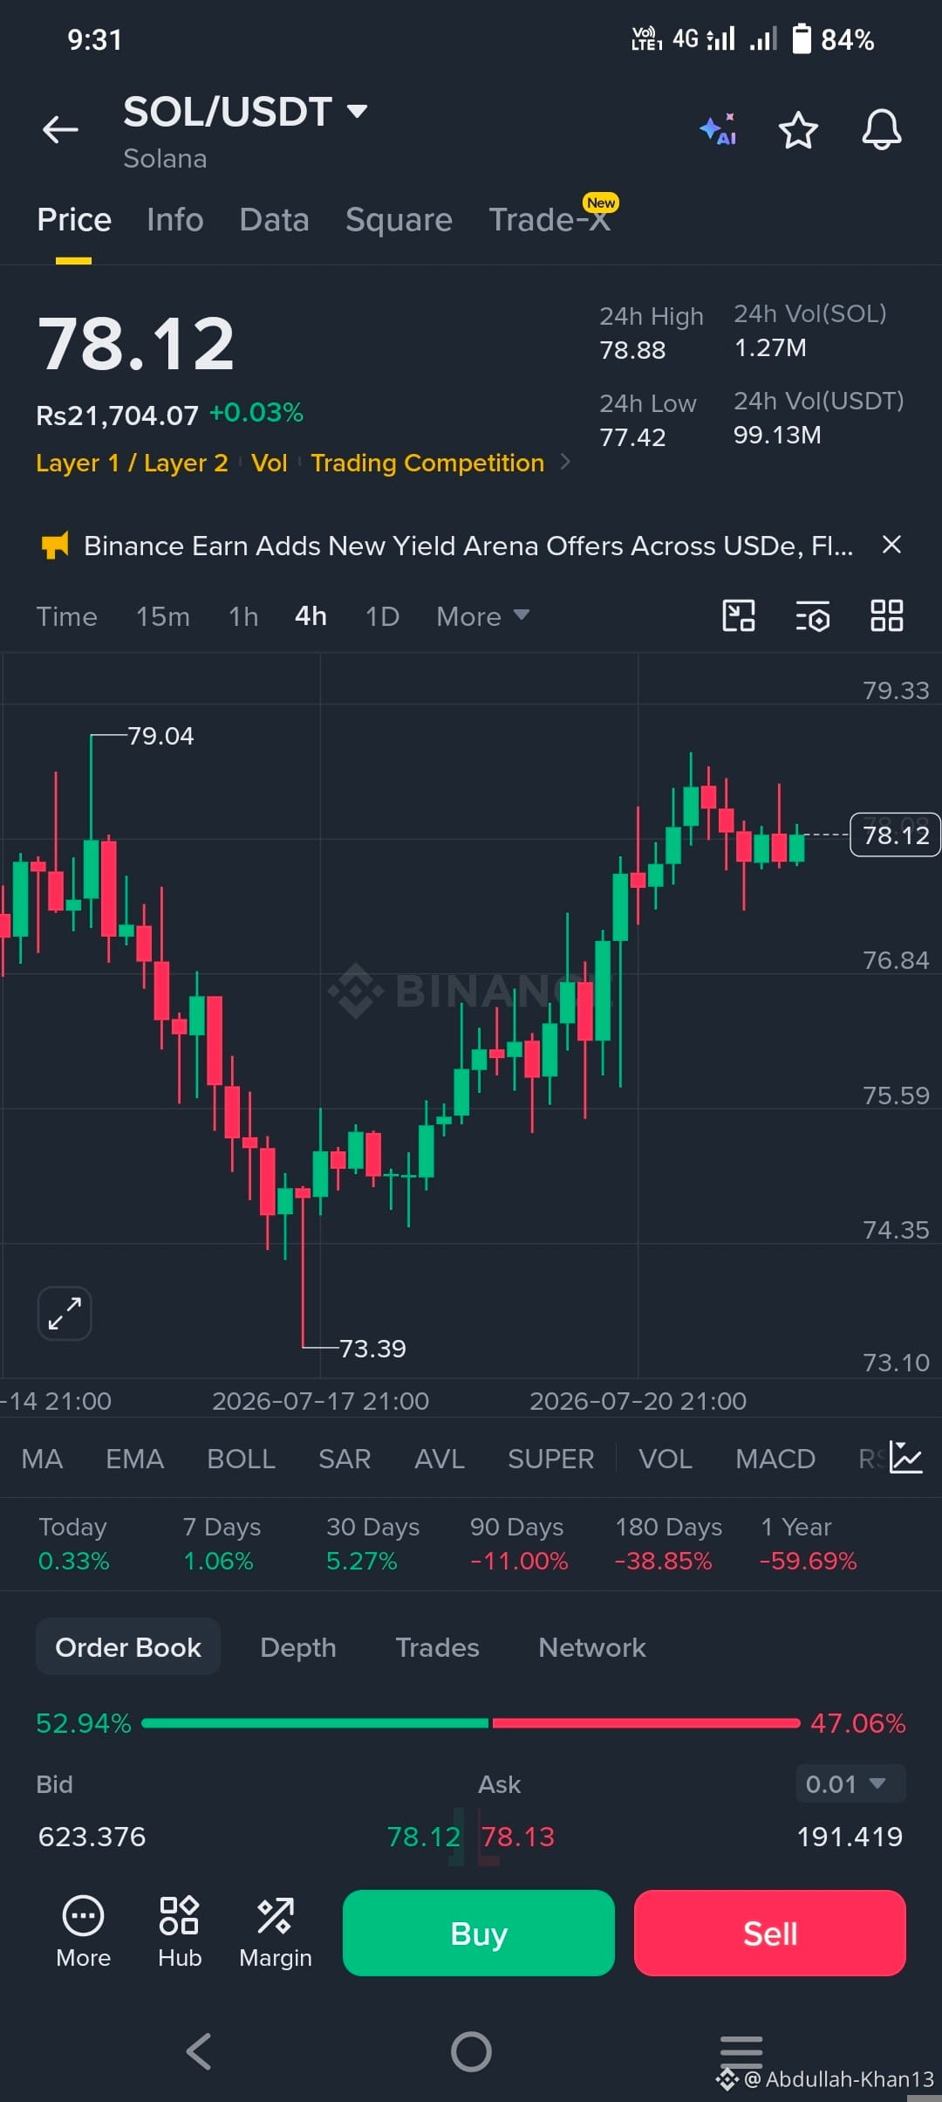Image resolution: width=942 pixels, height=2102 pixels.
Task: Open the chart drawing tools icon
Action: tap(739, 615)
